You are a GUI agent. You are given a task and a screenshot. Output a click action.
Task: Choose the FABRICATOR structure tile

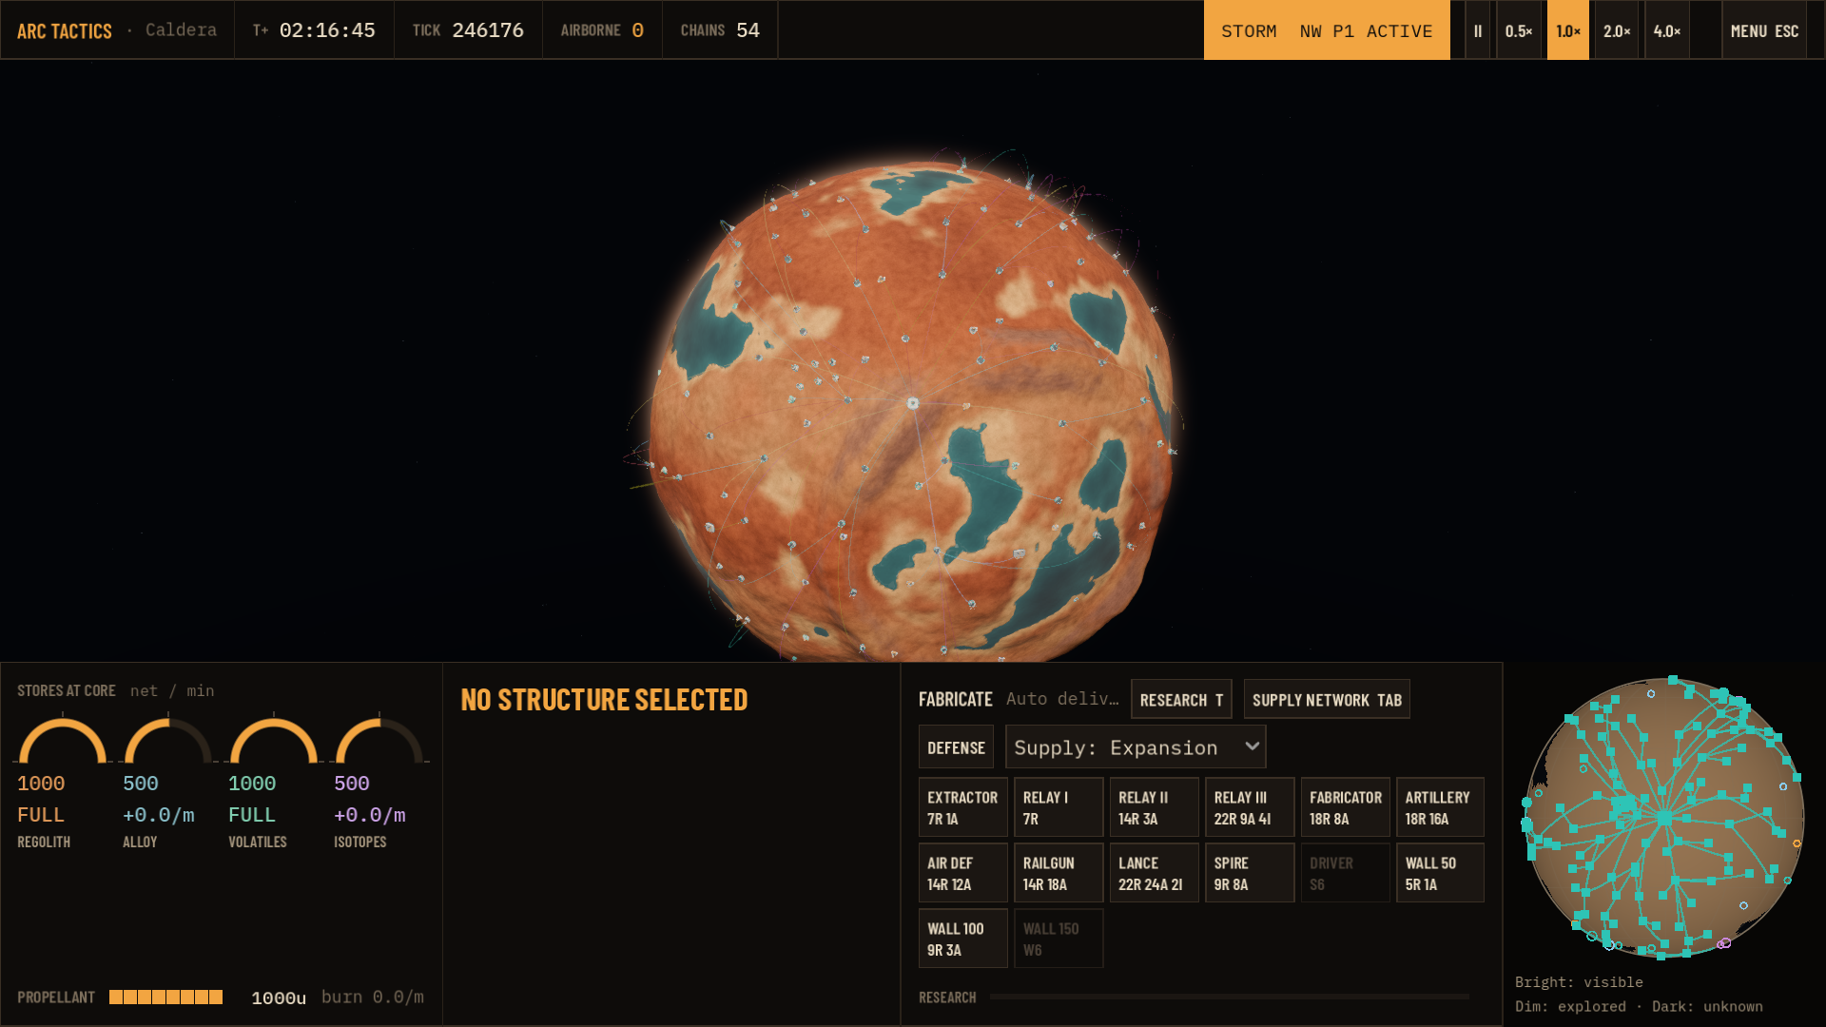point(1345,807)
